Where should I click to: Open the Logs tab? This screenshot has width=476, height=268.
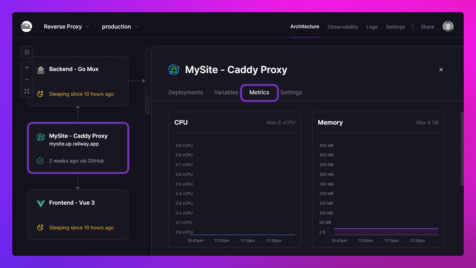tap(372, 27)
